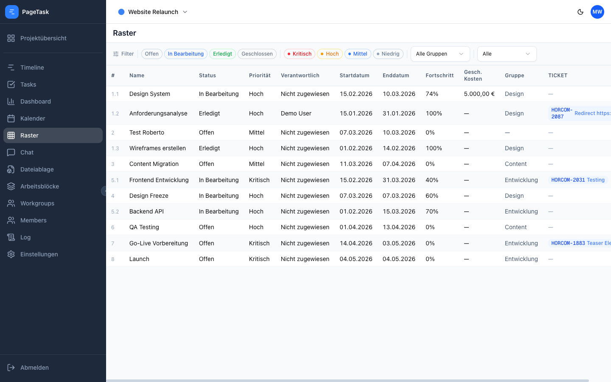Open ticket link HORCOM-2031 Testing
The height and width of the screenshot is (382, 611).
(x=577, y=180)
